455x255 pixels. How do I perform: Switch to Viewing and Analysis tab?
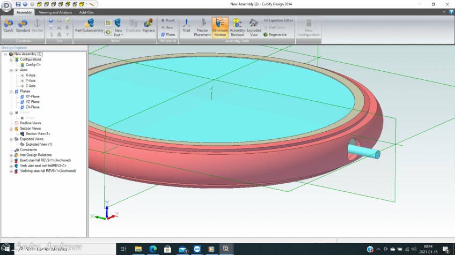pyautogui.click(x=56, y=12)
